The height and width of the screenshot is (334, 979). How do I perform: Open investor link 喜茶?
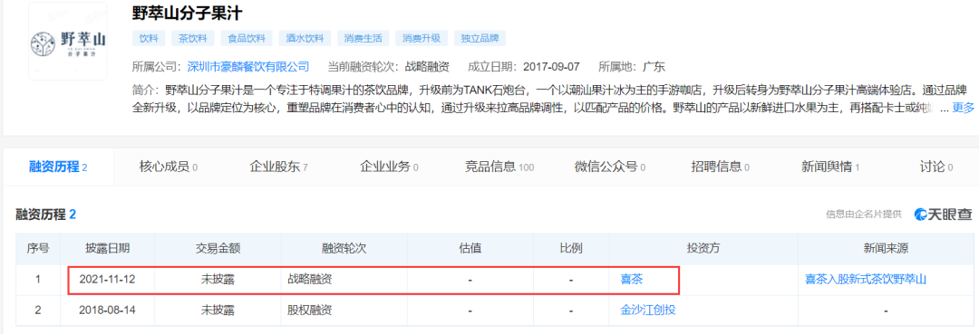[631, 280]
